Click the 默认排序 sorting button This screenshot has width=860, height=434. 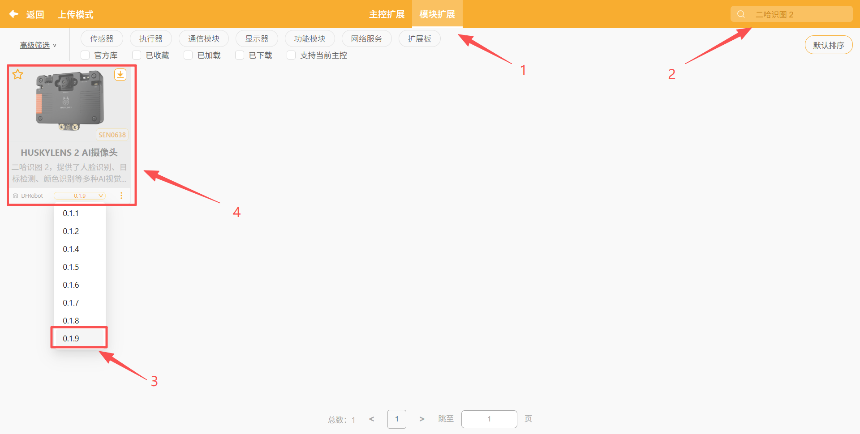click(829, 45)
